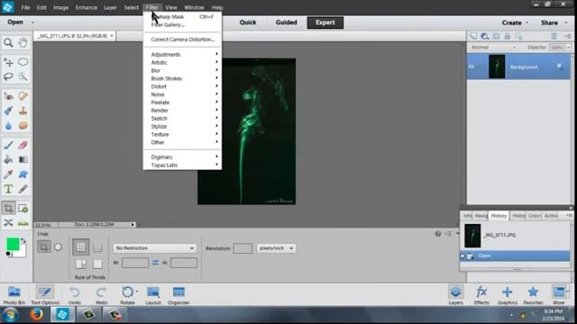Select the Clone Stamp tool
577x324 pixels.
pos(23,111)
